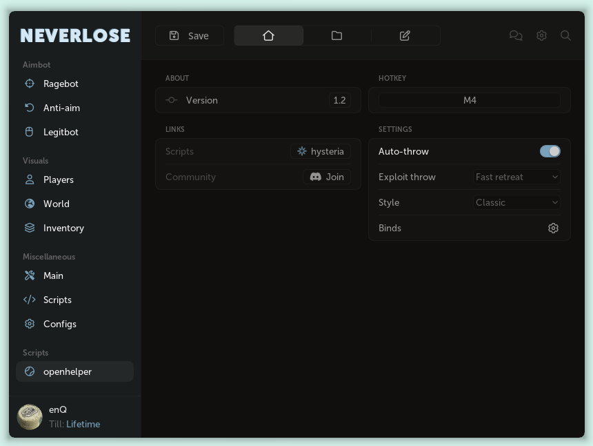The width and height of the screenshot is (593, 446).
Task: Open the Configs page
Action: [75, 324]
